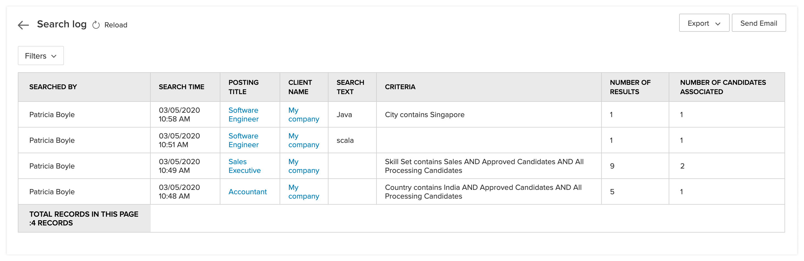Click My company link in scala search row

[303, 140]
